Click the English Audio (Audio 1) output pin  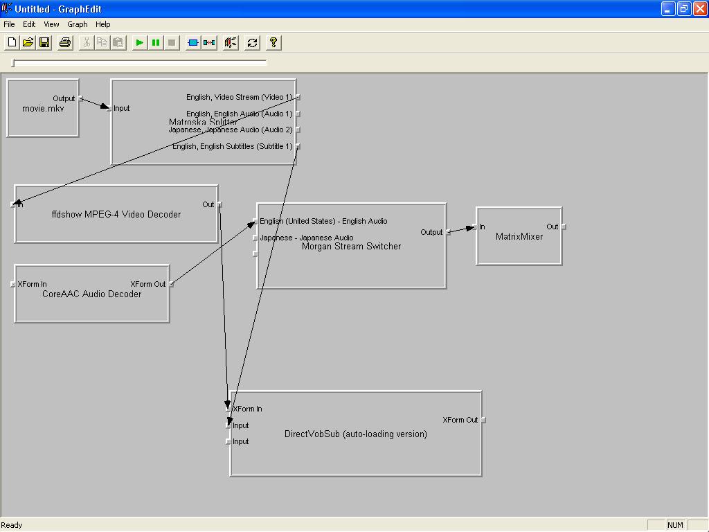298,114
